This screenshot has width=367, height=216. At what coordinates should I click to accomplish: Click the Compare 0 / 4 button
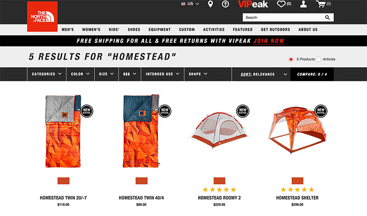coord(312,74)
